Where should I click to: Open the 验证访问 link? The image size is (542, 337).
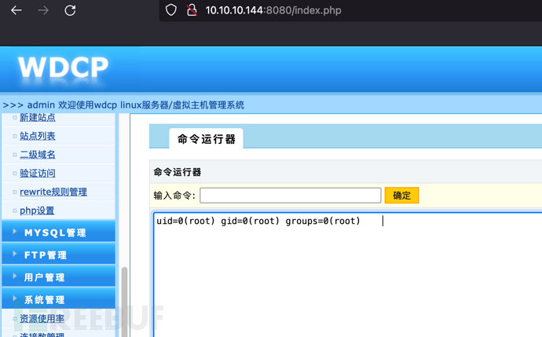[38, 173]
